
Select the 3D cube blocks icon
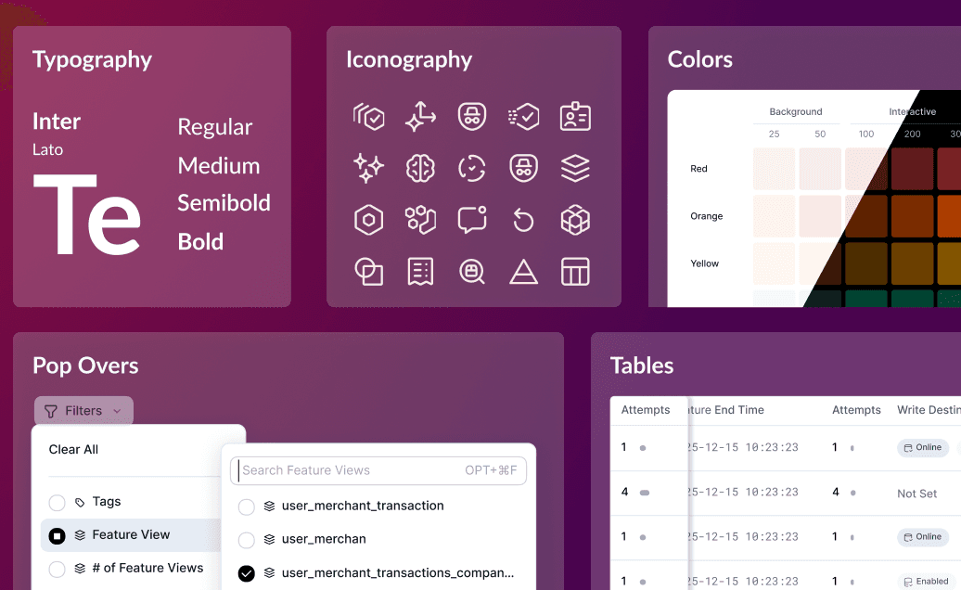(575, 219)
